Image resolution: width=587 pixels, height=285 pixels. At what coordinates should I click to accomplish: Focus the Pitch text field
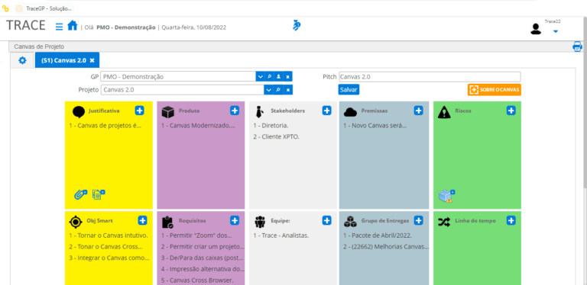point(430,77)
